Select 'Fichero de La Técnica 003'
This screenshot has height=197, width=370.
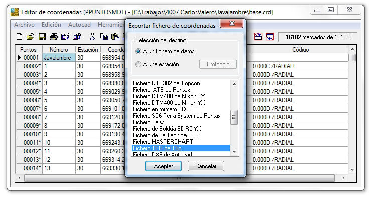[180, 135]
